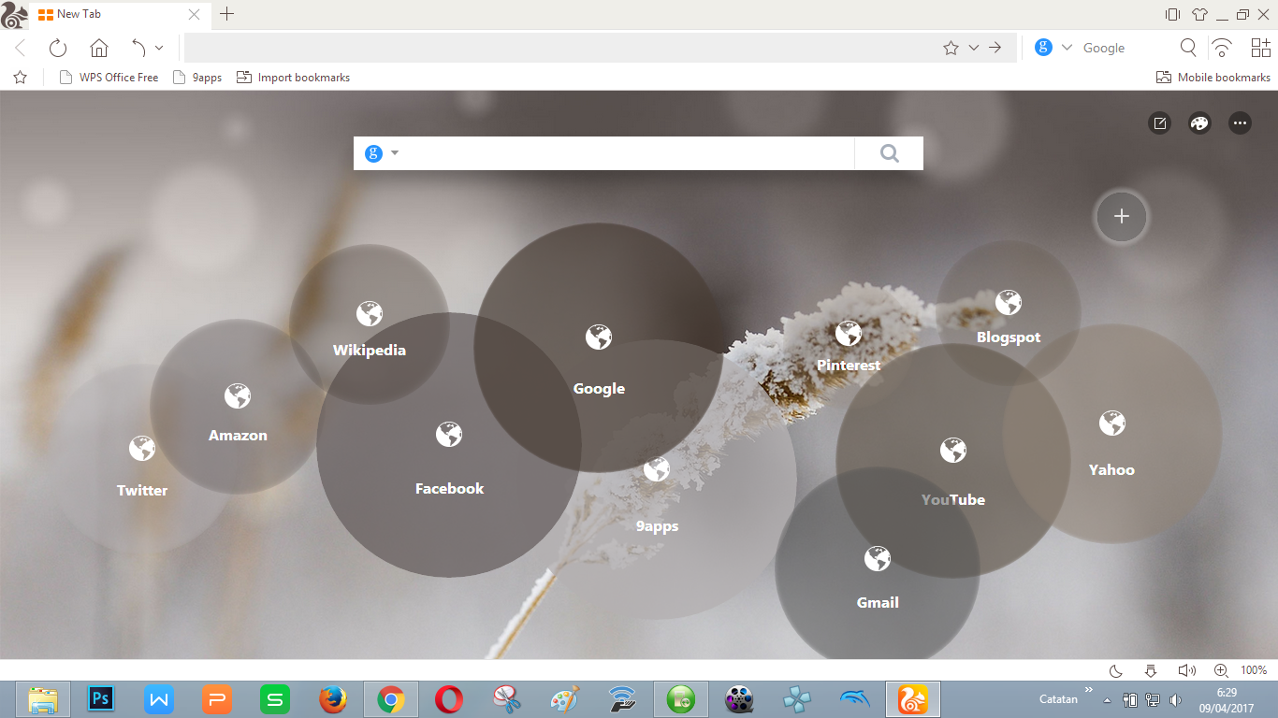
Task: Open the more options ellipsis on the homepage
Action: (x=1240, y=122)
